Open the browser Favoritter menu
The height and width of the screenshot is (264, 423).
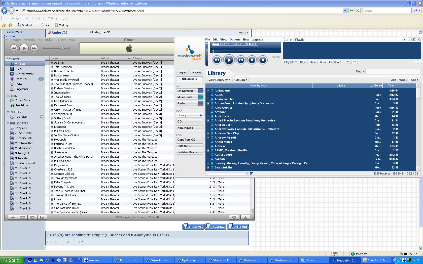[x=38, y=18]
